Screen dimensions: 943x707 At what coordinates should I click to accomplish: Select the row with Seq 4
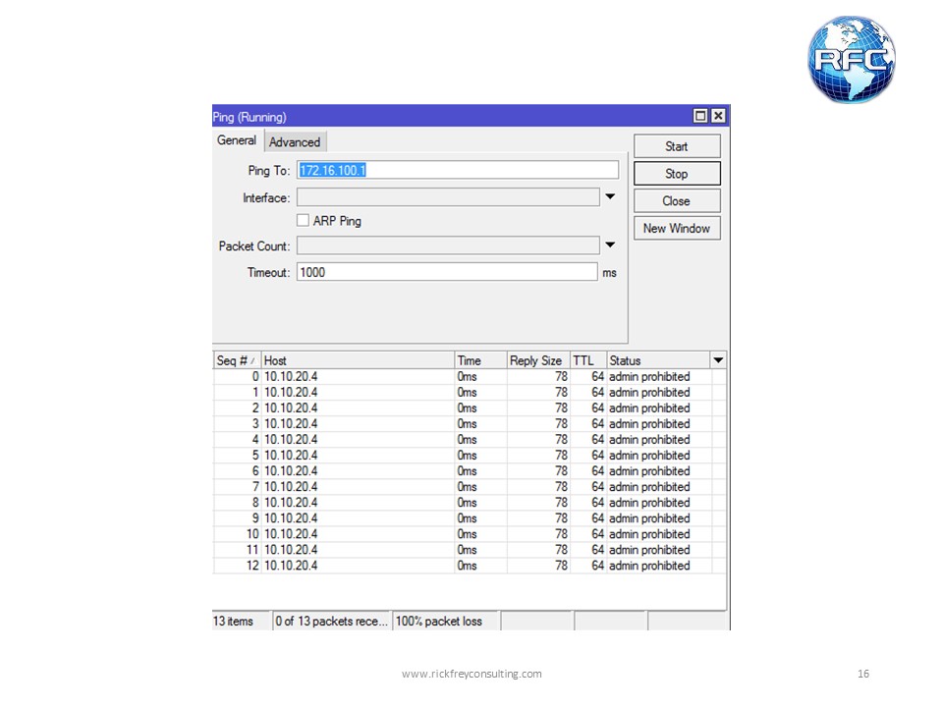[470, 440]
